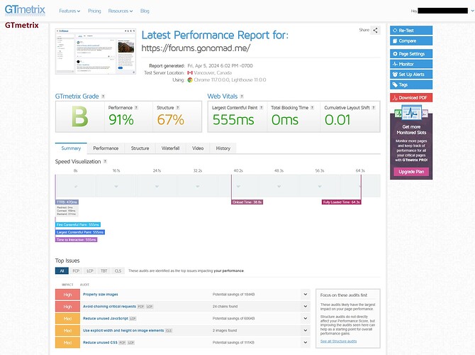
Task: Open the Blog link
Action: point(145,11)
